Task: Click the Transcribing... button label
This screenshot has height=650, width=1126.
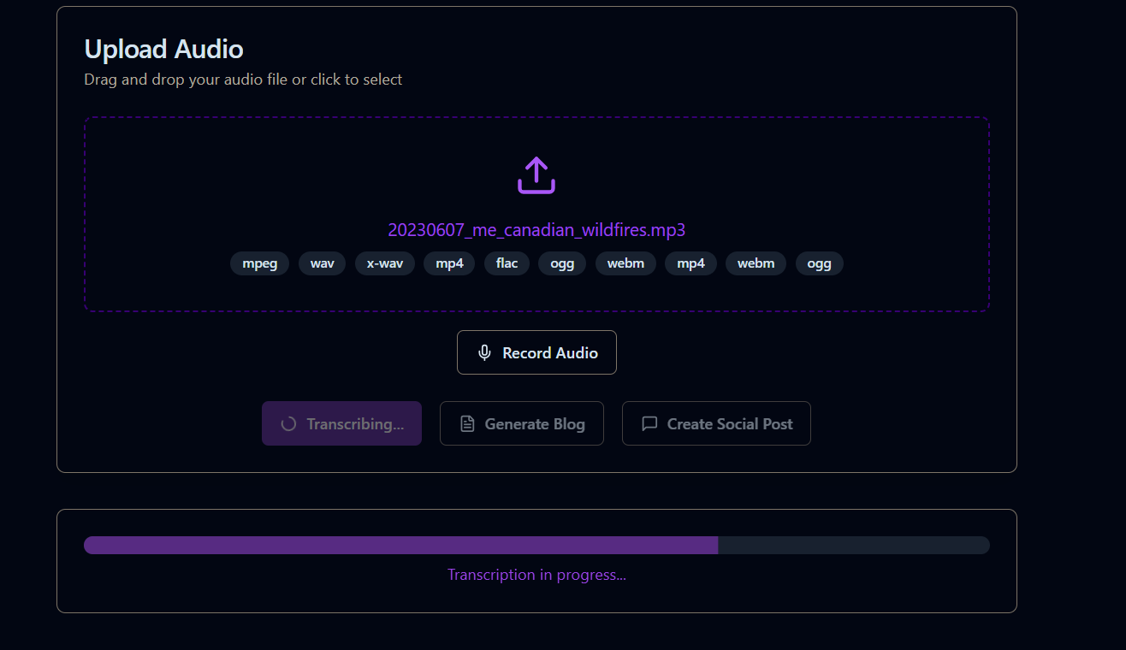Action: 355,423
